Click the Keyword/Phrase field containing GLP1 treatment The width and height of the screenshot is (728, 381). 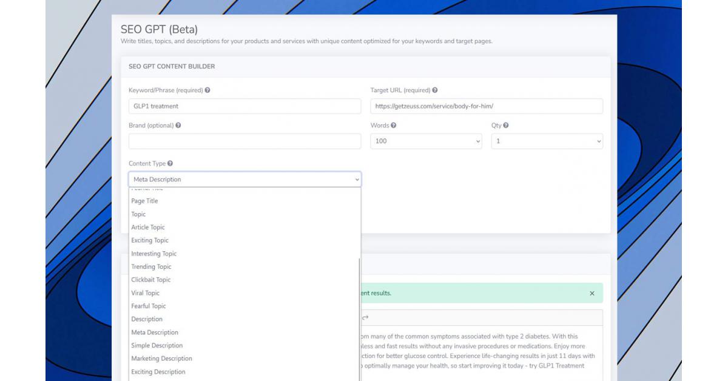pyautogui.click(x=244, y=106)
